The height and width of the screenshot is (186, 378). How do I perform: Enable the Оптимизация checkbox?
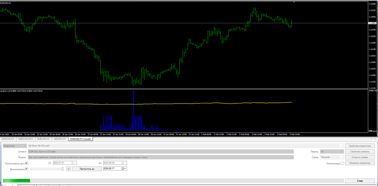click(342, 163)
